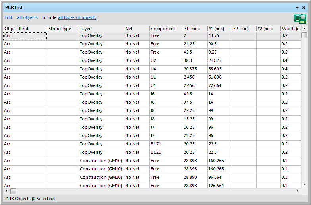Select the U2 component cell
Image resolution: width=311 pixels, height=205 pixels.
pos(166,61)
